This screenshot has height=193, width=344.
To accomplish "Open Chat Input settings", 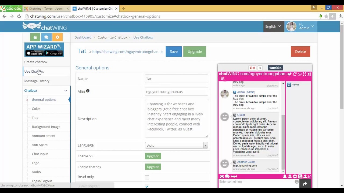I will tap(40, 154).
